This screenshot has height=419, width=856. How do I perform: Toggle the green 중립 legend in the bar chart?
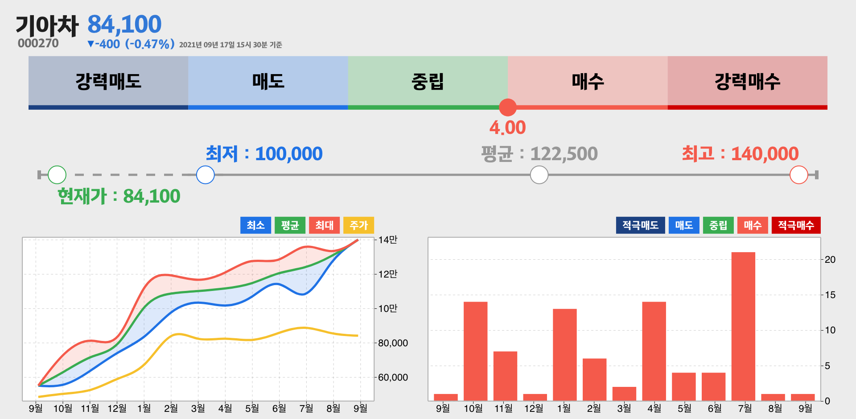coord(718,225)
